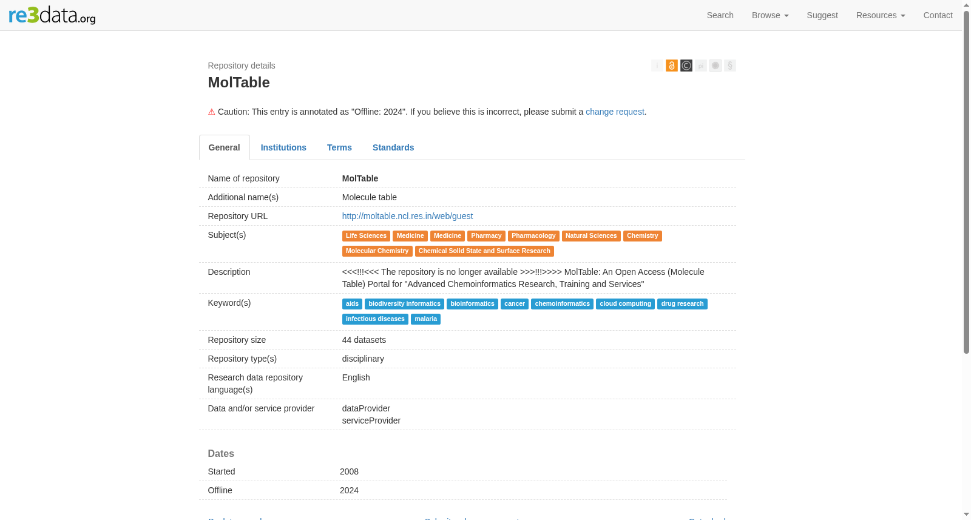Click the dark copyright license badge icon

coord(686,66)
